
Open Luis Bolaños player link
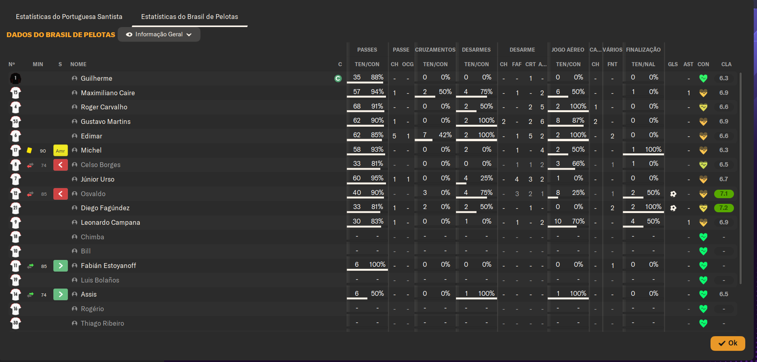point(100,280)
